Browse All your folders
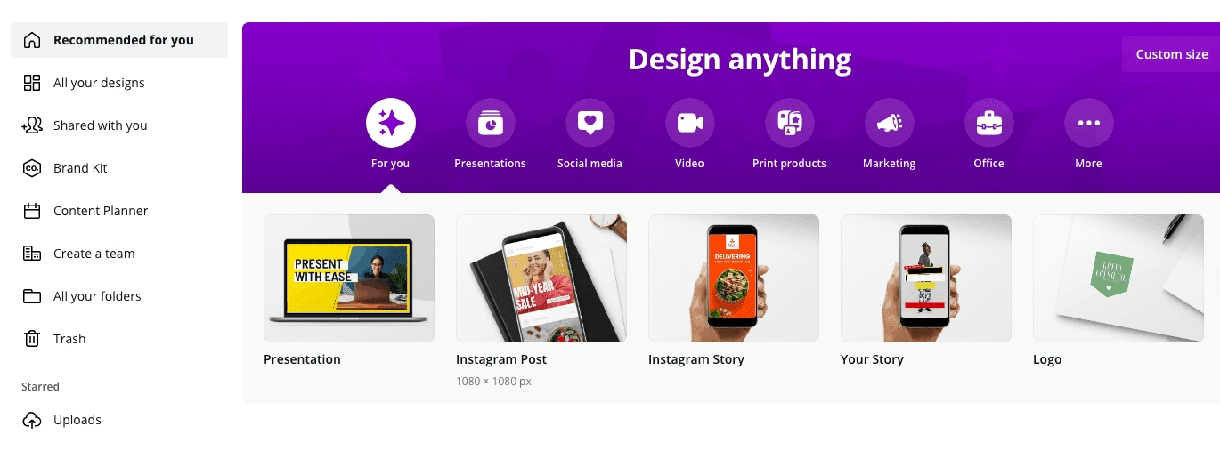This screenshot has width=1220, height=451. click(96, 296)
